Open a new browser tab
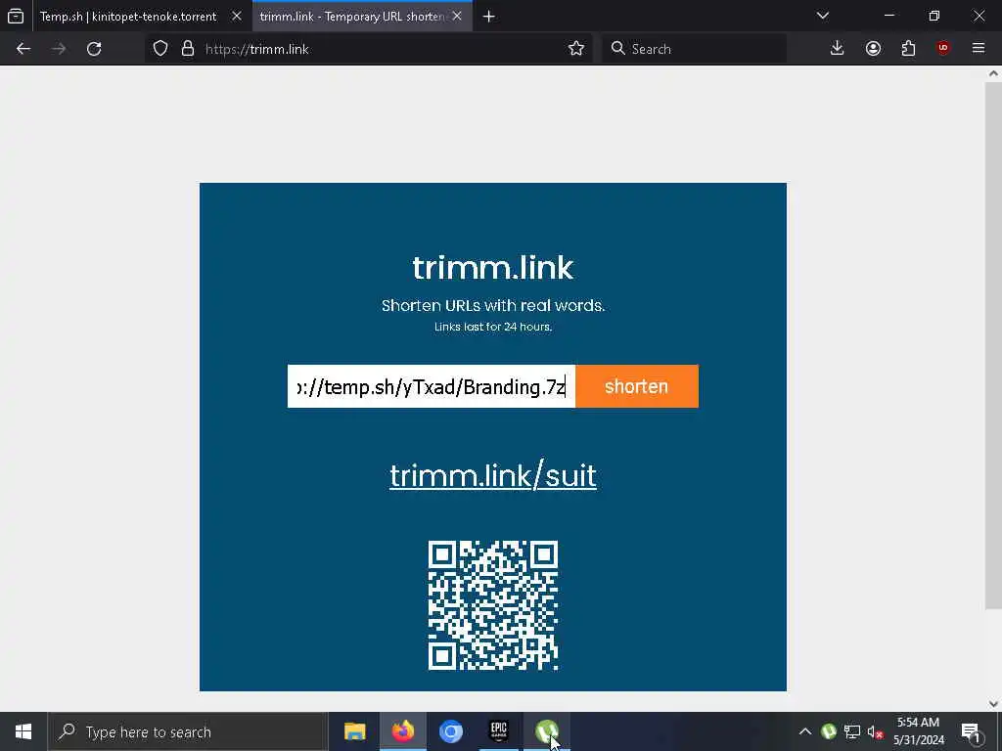Image resolution: width=1002 pixels, height=751 pixels. coord(489,16)
